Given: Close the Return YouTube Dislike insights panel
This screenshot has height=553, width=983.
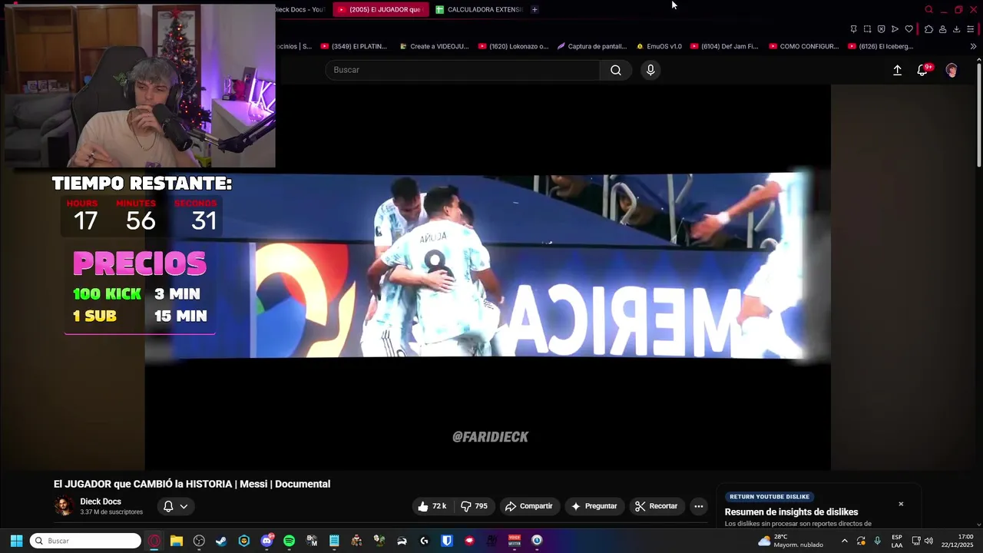Looking at the screenshot, I should (x=901, y=504).
